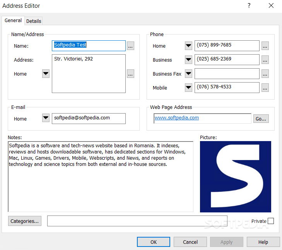Viewport: 282px width, 250px height.
Task: Expand the Business Fax phone type dropdown
Action: coord(188,74)
